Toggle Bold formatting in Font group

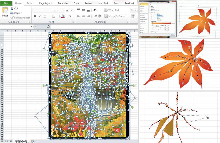coord(35,16)
